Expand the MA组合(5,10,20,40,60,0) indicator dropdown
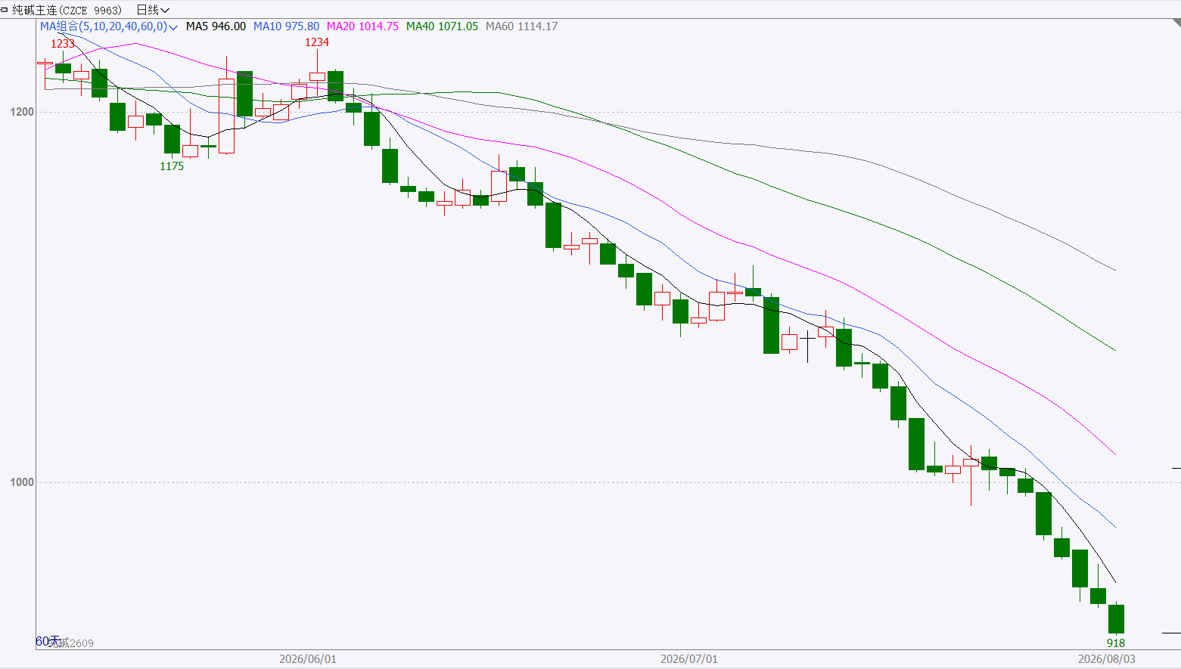This screenshot has height=669, width=1181. click(x=109, y=26)
